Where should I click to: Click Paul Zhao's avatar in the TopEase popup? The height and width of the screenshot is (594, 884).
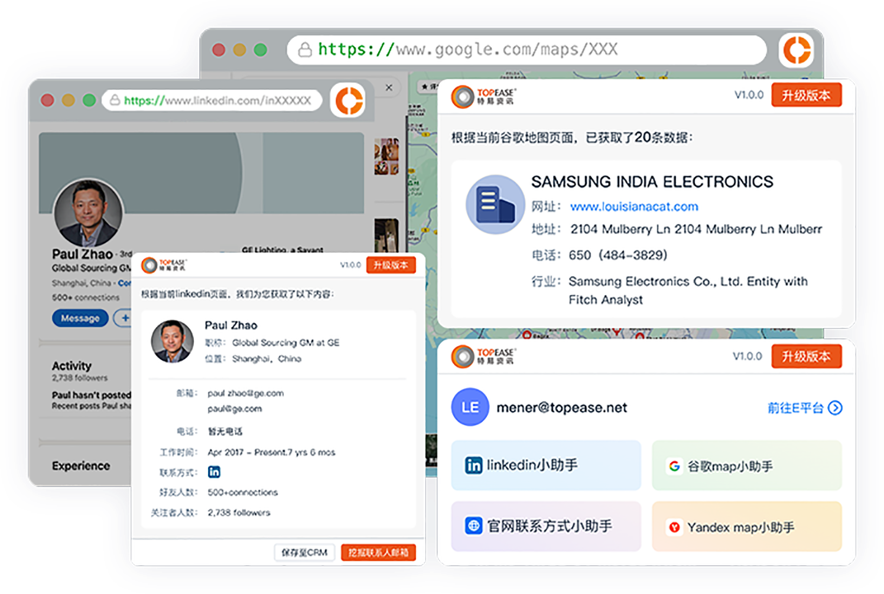tap(172, 341)
